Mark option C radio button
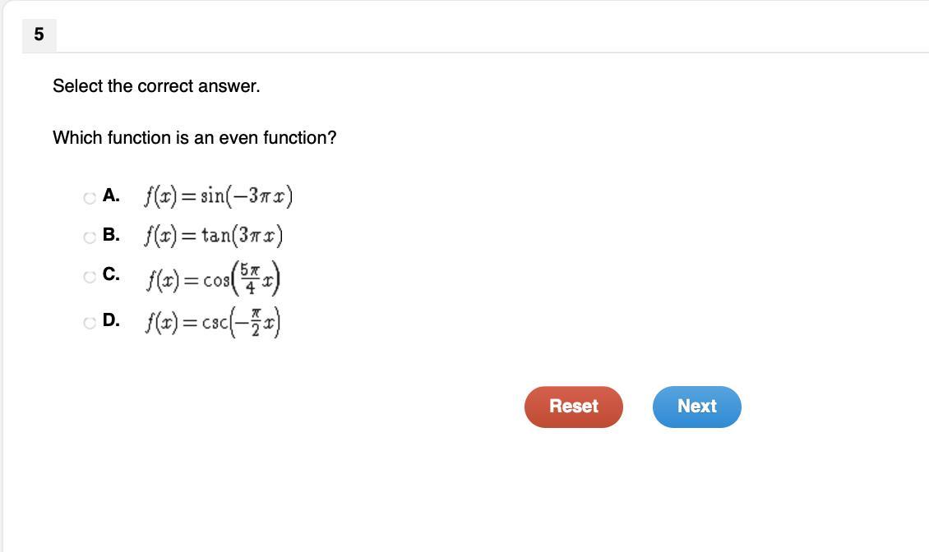 (90, 277)
